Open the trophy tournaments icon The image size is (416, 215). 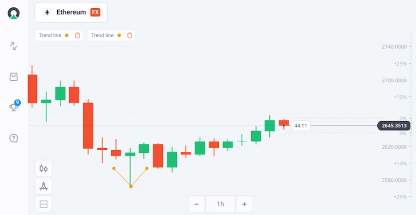14,107
